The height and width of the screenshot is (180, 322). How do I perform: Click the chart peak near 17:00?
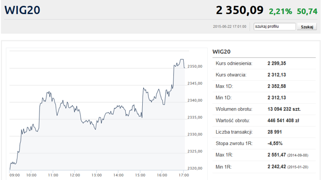(x=182, y=59)
